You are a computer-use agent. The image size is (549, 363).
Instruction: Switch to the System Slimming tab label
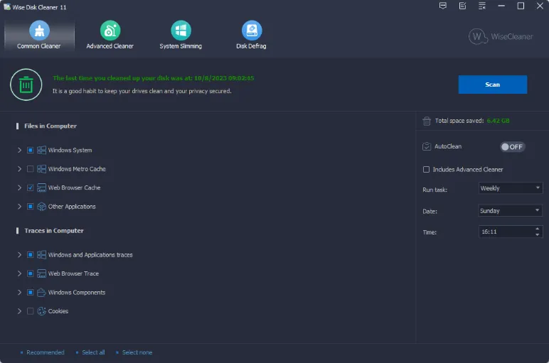pyautogui.click(x=181, y=46)
